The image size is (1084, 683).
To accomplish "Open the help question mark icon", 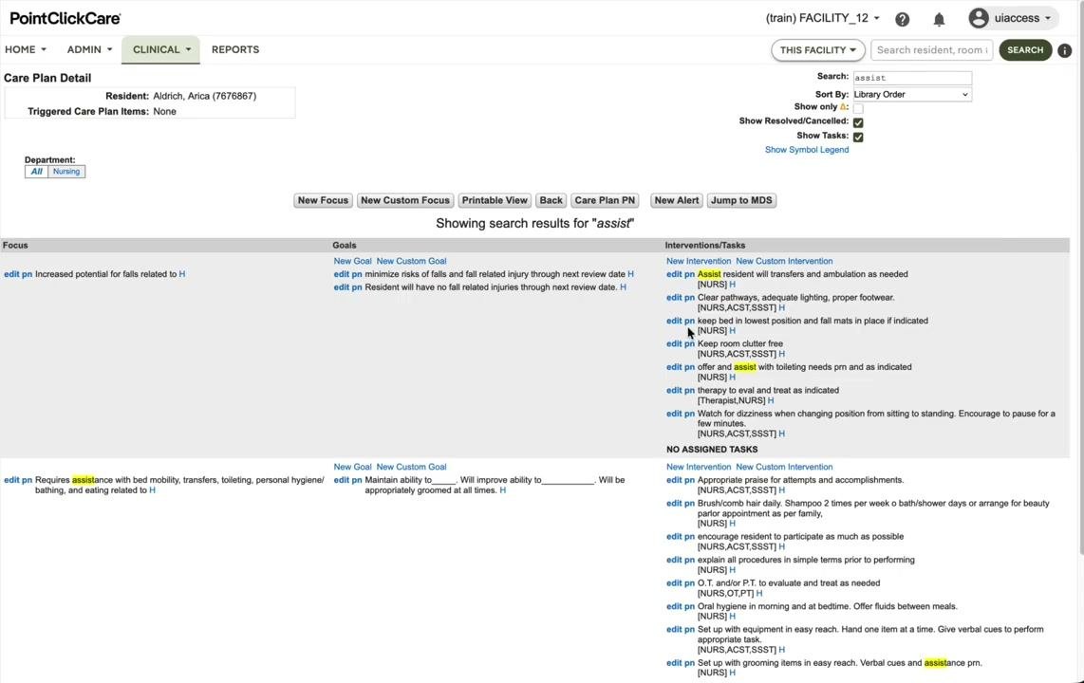I will [x=902, y=19].
